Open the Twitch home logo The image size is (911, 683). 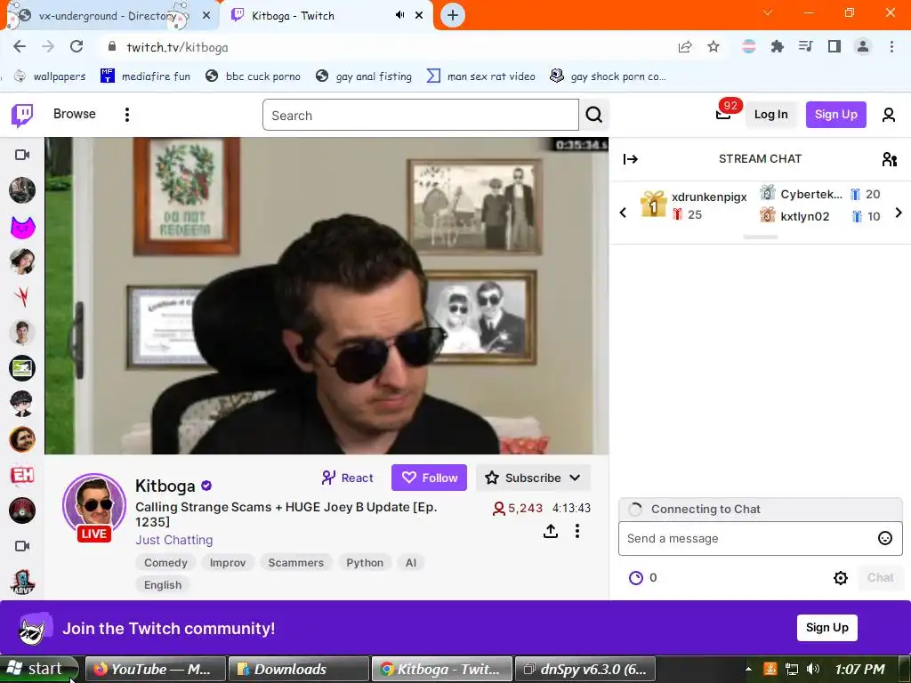click(x=22, y=115)
